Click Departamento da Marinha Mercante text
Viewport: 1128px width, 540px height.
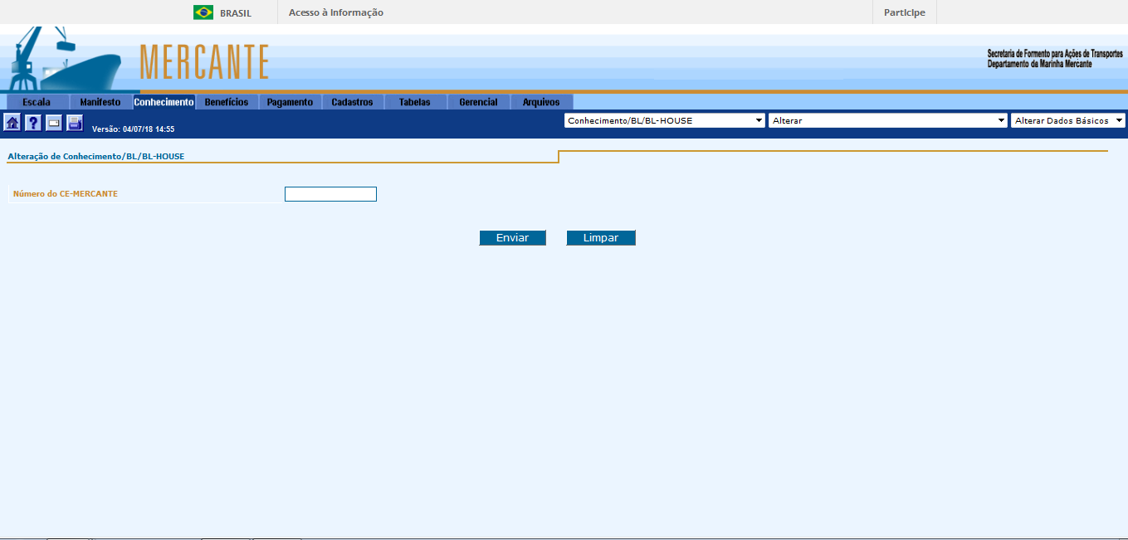pos(1040,64)
